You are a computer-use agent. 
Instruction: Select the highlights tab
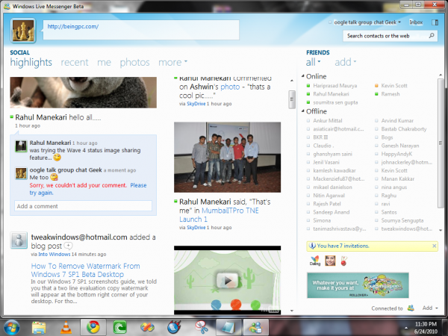coord(31,62)
